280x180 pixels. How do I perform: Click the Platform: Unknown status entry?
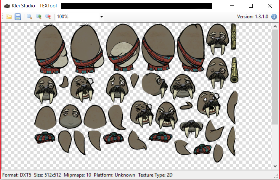coord(114,175)
